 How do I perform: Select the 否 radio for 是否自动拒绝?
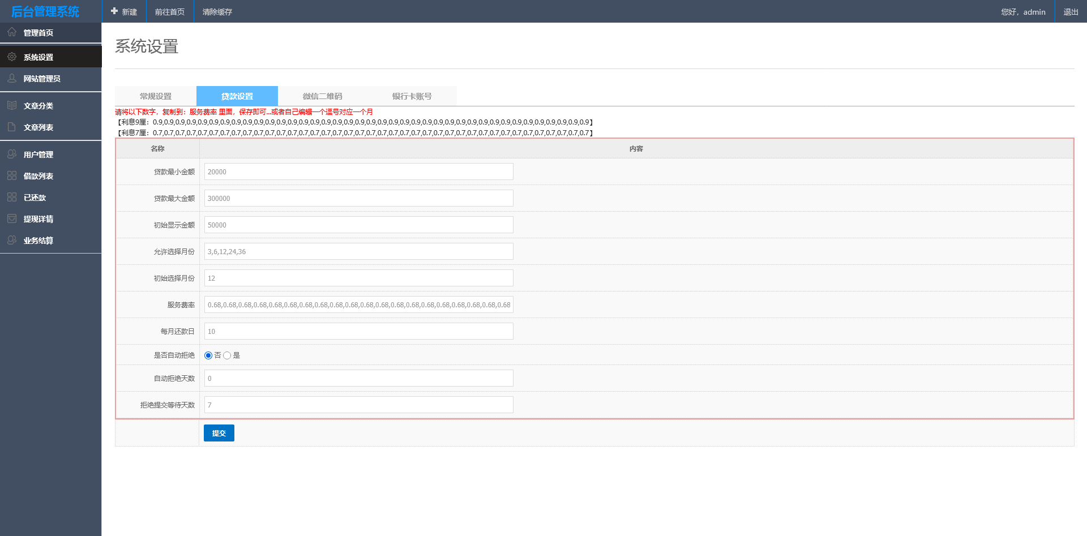(208, 355)
